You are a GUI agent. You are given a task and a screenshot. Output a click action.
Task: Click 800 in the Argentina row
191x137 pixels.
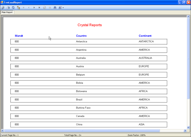tap(17, 50)
